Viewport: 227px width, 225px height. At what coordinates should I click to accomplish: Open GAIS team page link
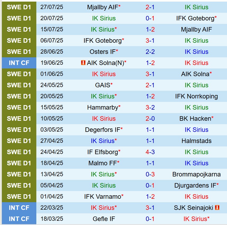(103, 85)
